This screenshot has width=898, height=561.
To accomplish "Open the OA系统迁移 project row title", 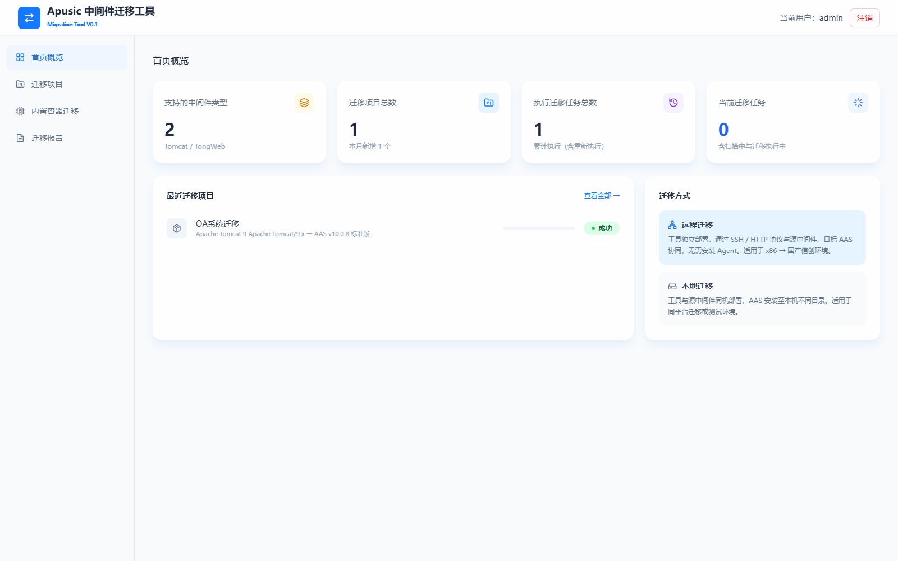I will click(217, 224).
